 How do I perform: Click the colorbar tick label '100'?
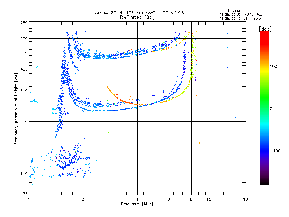(273, 67)
